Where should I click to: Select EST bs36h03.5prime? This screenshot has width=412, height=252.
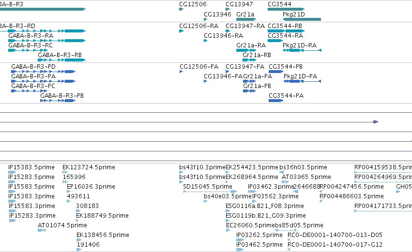coord(303,167)
